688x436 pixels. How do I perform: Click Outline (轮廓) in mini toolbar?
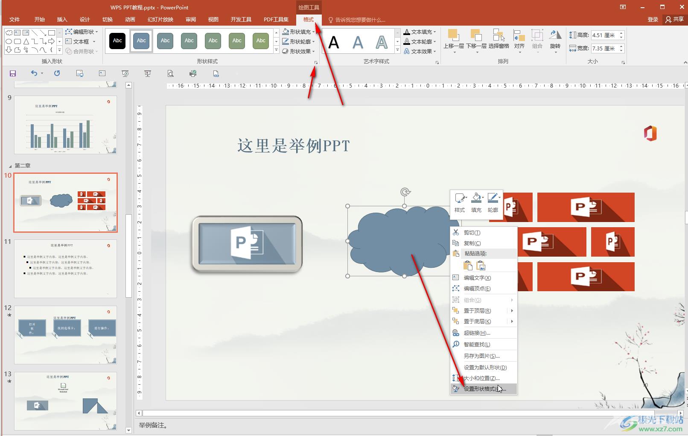tap(493, 202)
